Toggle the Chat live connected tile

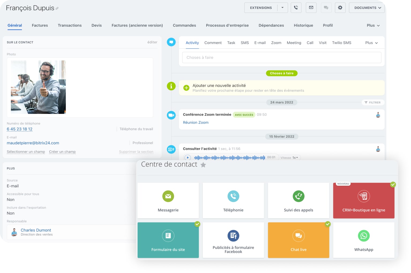(298, 240)
